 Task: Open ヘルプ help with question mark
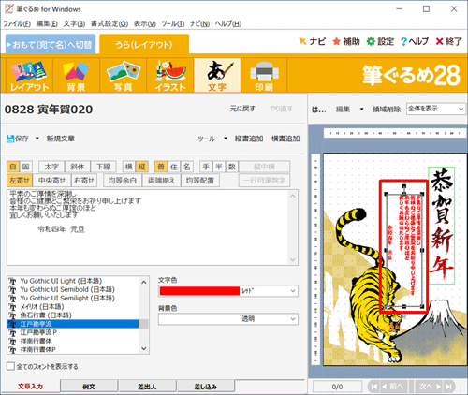[x=415, y=41]
